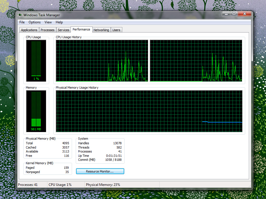Click the Total physical memory value 4095
This screenshot has height=199, width=266.
[66, 143]
